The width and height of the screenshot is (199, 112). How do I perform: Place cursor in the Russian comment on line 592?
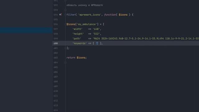85,5
